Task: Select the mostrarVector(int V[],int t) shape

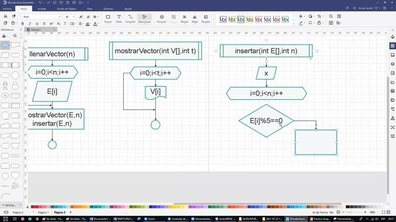Action: click(x=155, y=51)
